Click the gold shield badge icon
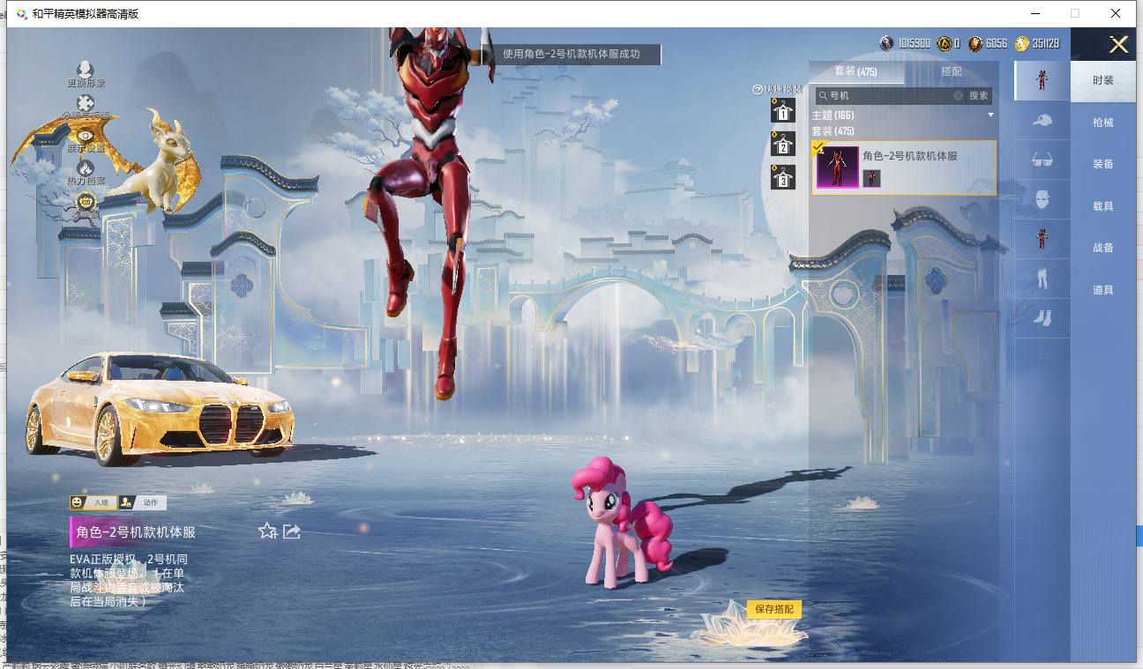The width and height of the screenshot is (1143, 669). 86,201
